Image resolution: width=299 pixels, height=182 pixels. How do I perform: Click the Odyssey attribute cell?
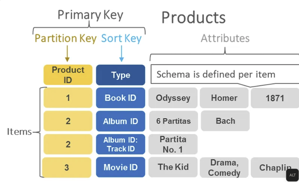[173, 98]
